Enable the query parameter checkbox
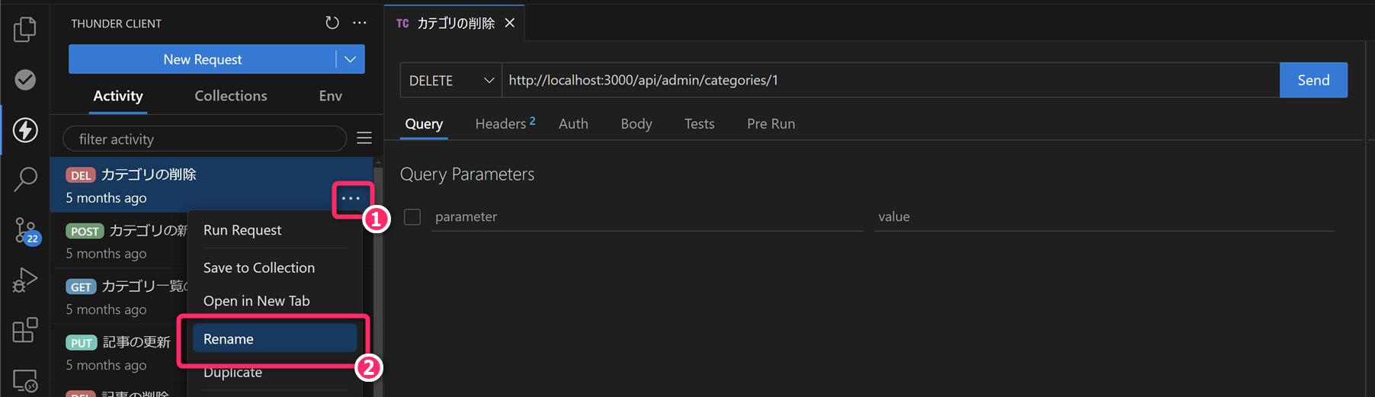This screenshot has height=397, width=1375. tap(412, 217)
